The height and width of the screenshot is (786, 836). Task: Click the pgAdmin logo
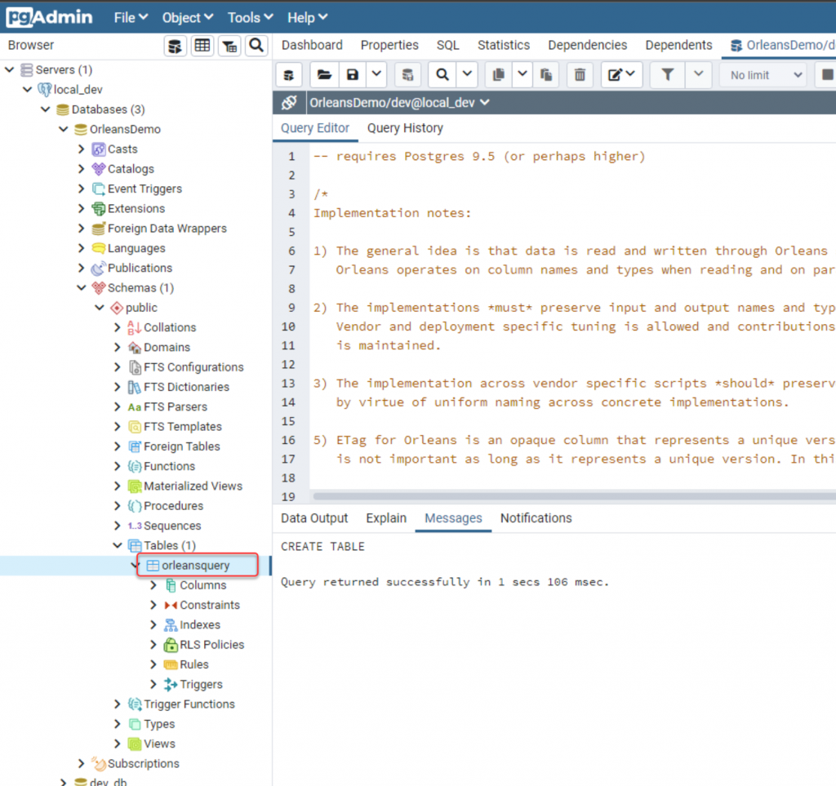[49, 17]
